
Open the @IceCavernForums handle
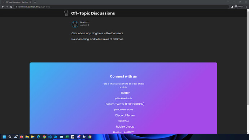(x=123, y=110)
